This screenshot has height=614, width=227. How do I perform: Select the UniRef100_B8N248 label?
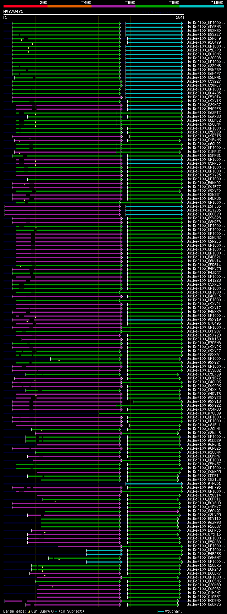[204, 569]
